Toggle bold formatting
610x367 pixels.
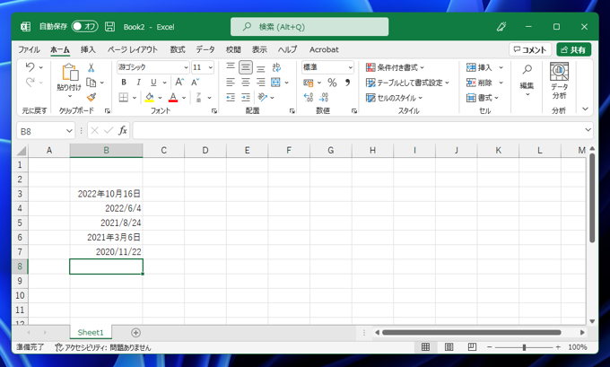(x=124, y=83)
